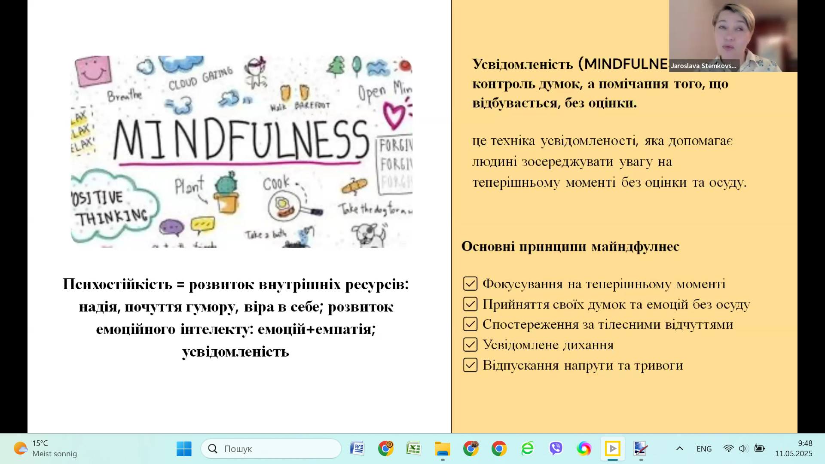825x464 pixels.
Task: Open Microsoft Word from the taskbar
Action: [357, 449]
